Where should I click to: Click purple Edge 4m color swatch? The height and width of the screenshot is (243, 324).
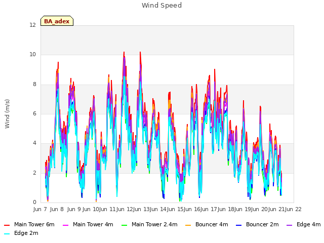tap(289, 225)
